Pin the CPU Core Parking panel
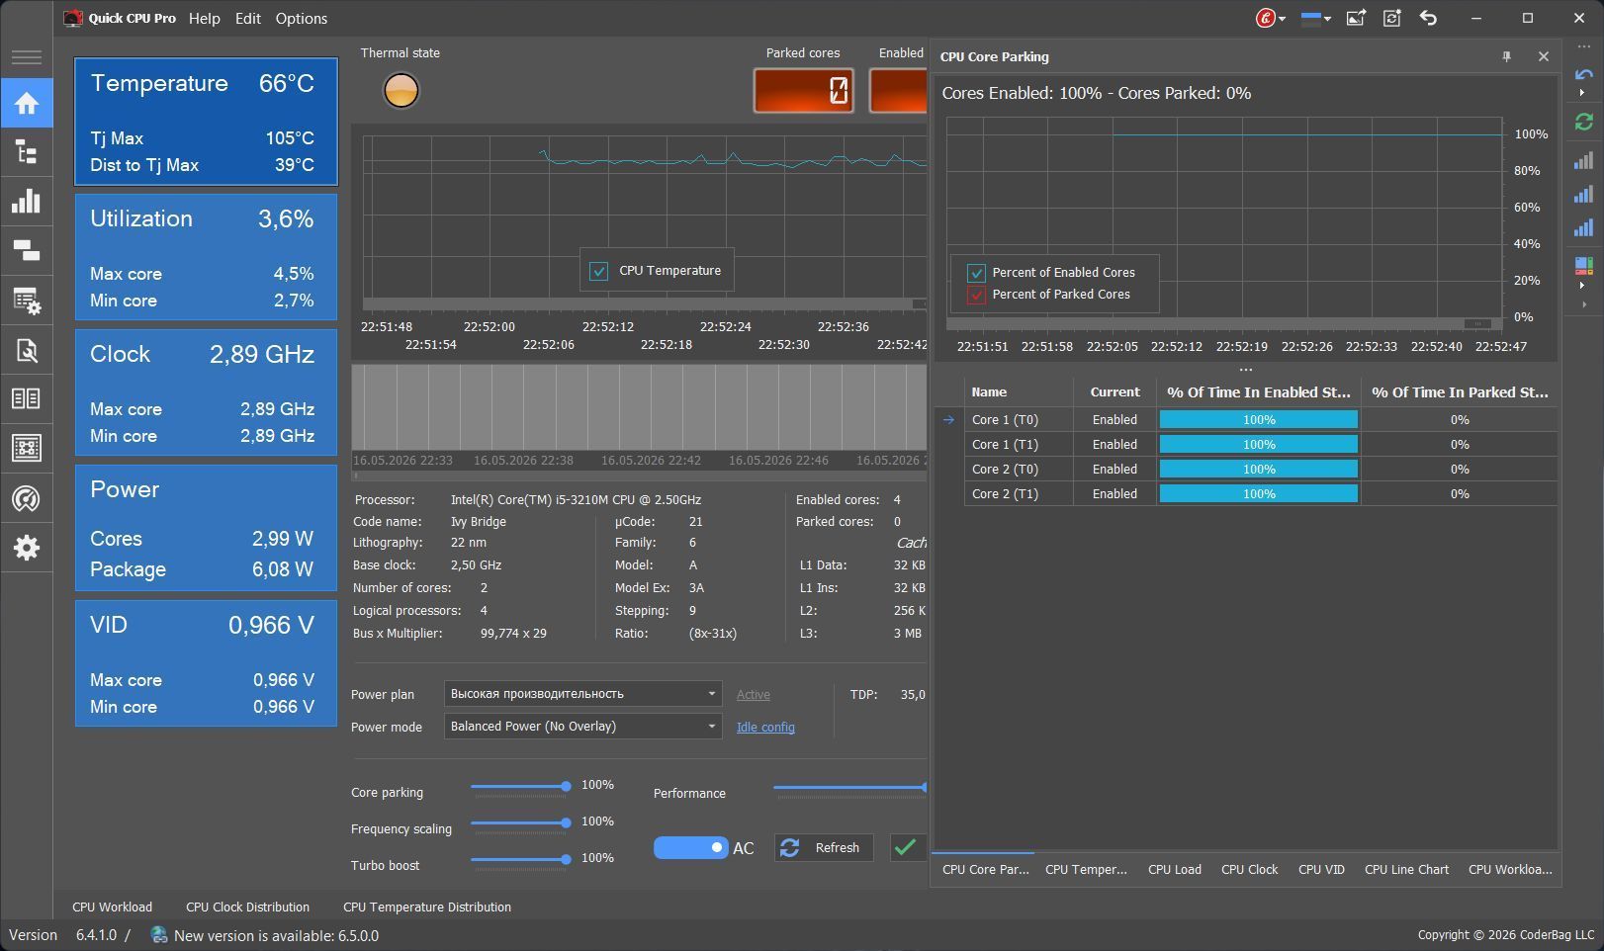The height and width of the screenshot is (951, 1604). 1506,56
